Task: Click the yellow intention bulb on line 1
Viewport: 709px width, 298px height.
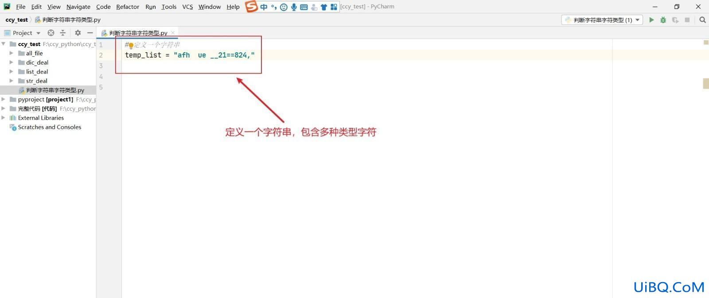Action: (x=131, y=45)
